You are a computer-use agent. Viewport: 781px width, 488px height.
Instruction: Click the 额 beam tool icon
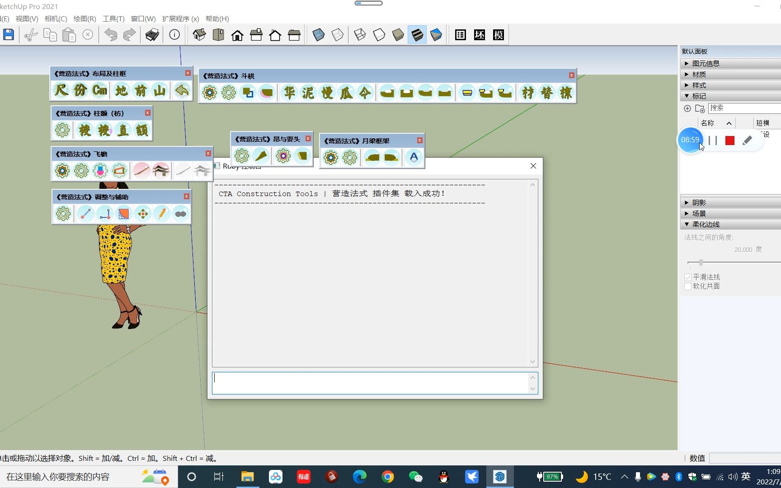pyautogui.click(x=142, y=131)
